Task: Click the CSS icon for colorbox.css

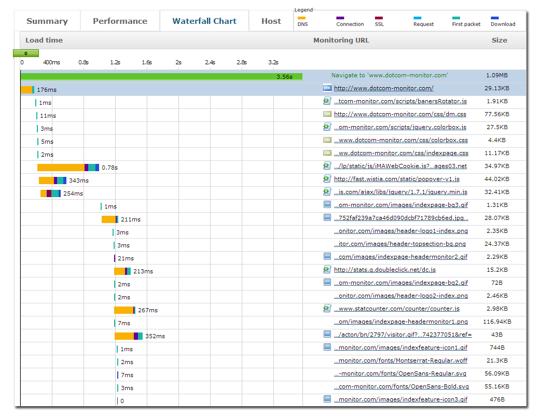Action: point(327,140)
